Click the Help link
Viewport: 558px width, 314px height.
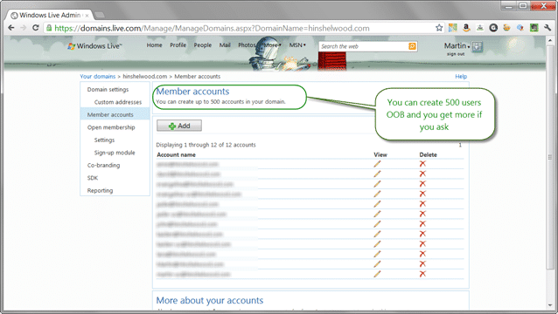point(461,76)
